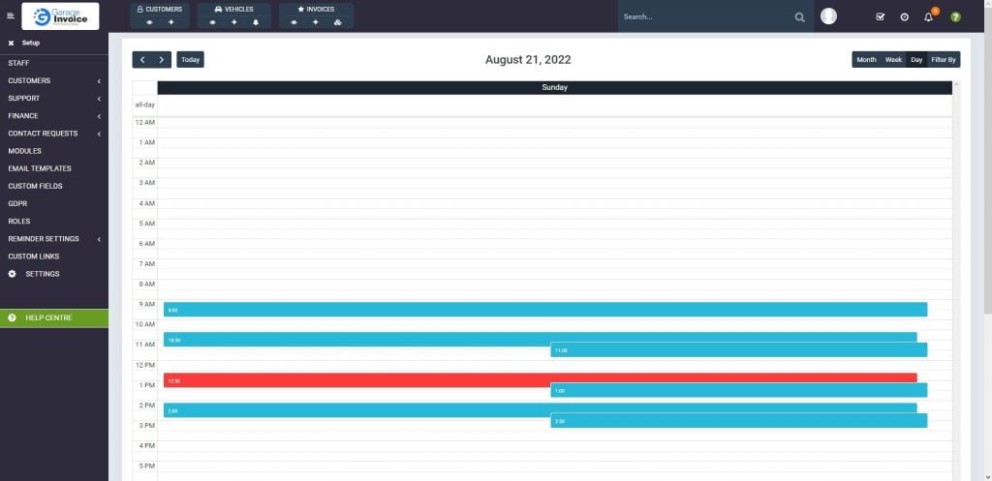The image size is (992, 481).
Task: Click the timer clock icon in the header
Action: pyautogui.click(x=904, y=16)
